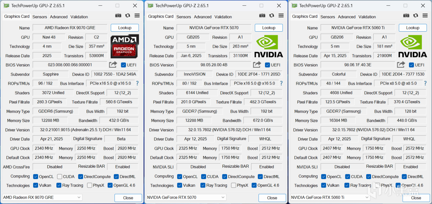The height and width of the screenshot is (204, 432).
Task: Click camera icon in RTX 5070 window
Action: click(262, 15)
